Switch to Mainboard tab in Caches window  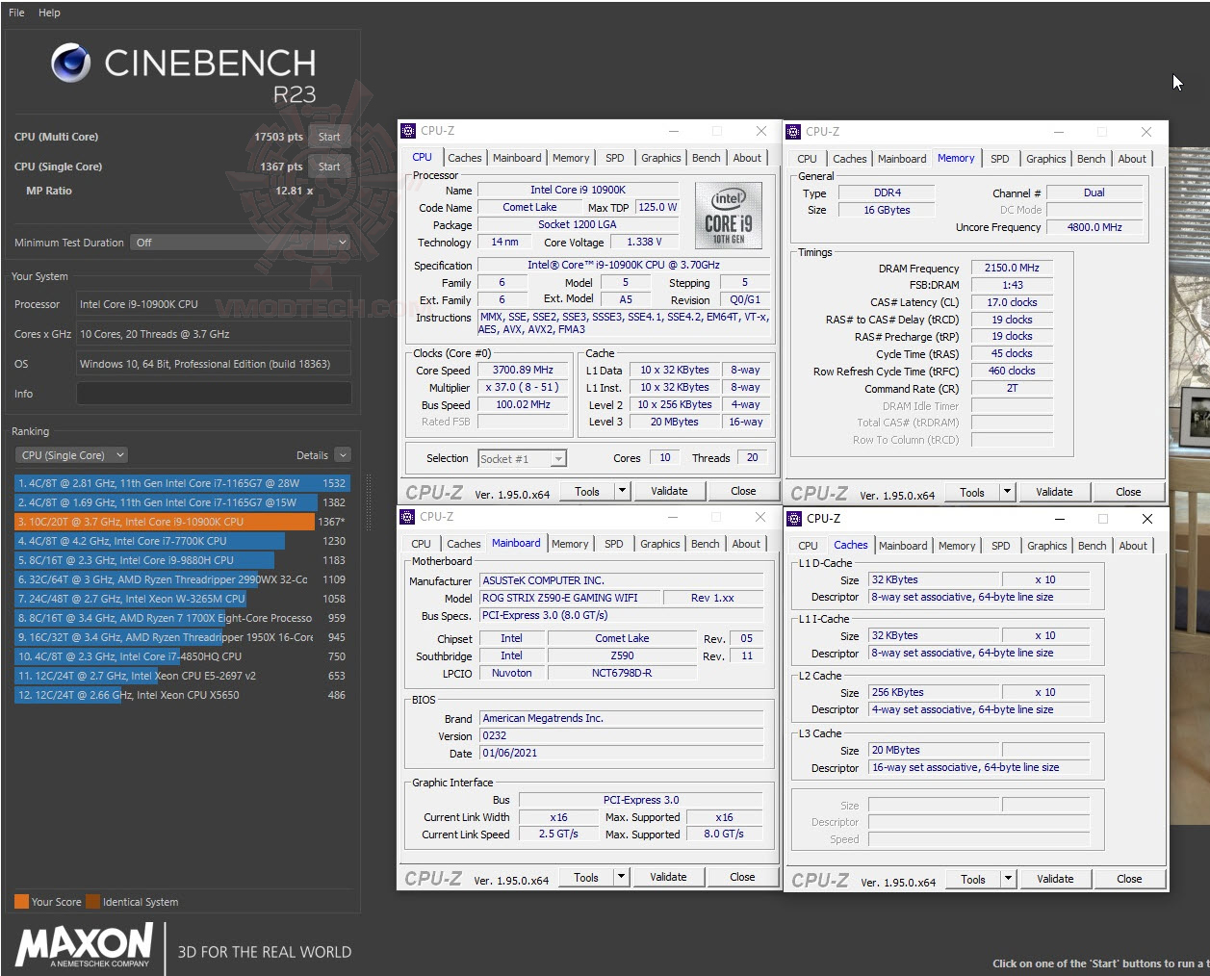(903, 546)
